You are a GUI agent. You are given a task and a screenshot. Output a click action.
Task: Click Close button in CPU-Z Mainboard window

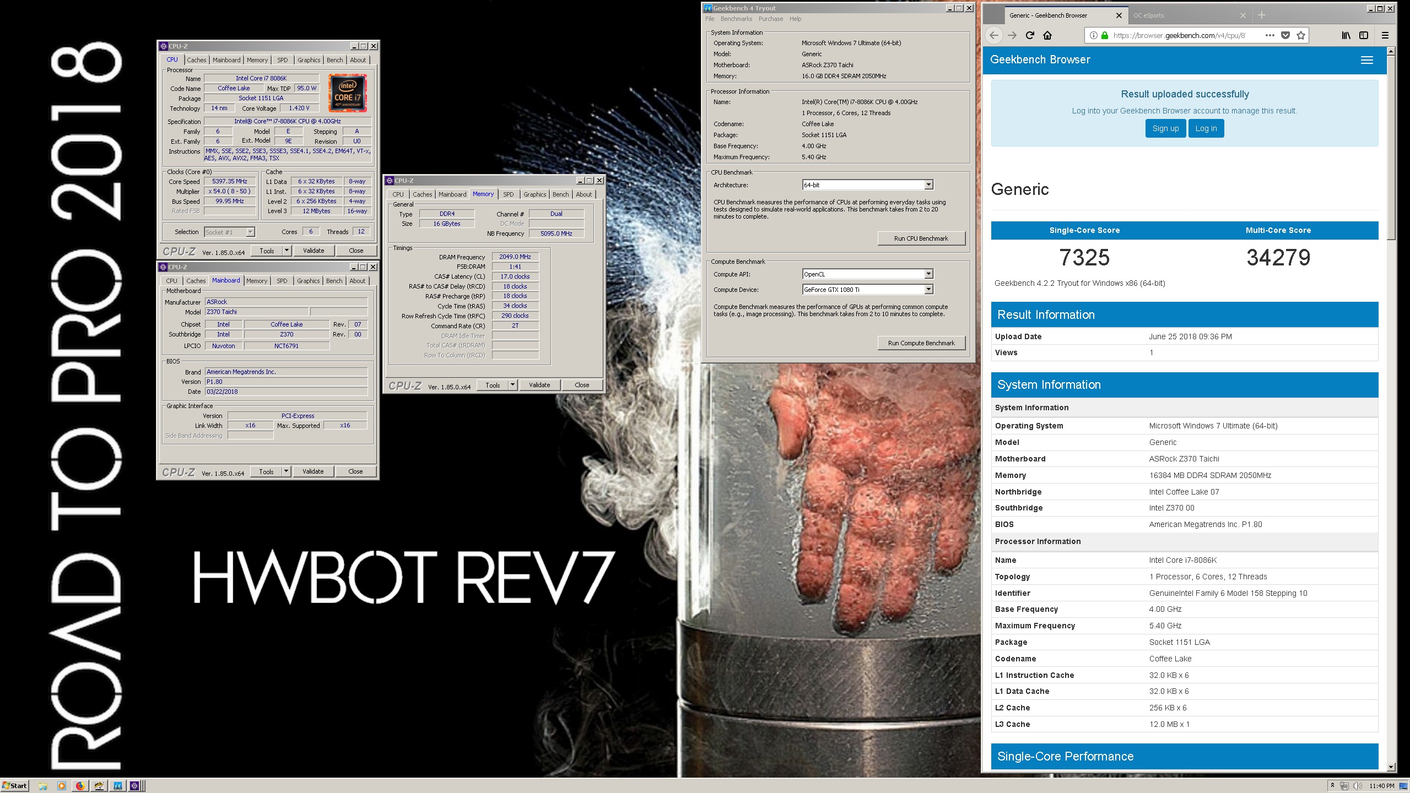pyautogui.click(x=355, y=471)
